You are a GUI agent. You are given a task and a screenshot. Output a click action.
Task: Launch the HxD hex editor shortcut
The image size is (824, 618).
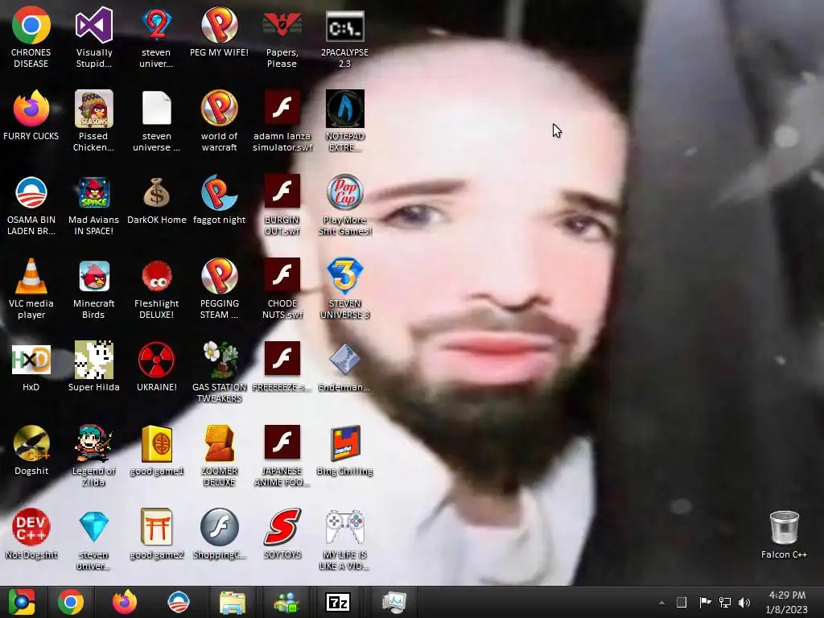tap(31, 360)
